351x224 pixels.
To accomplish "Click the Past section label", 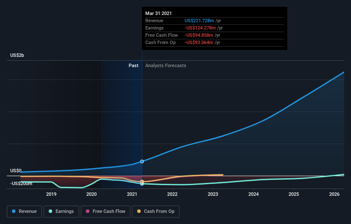I will pyautogui.click(x=133, y=65).
